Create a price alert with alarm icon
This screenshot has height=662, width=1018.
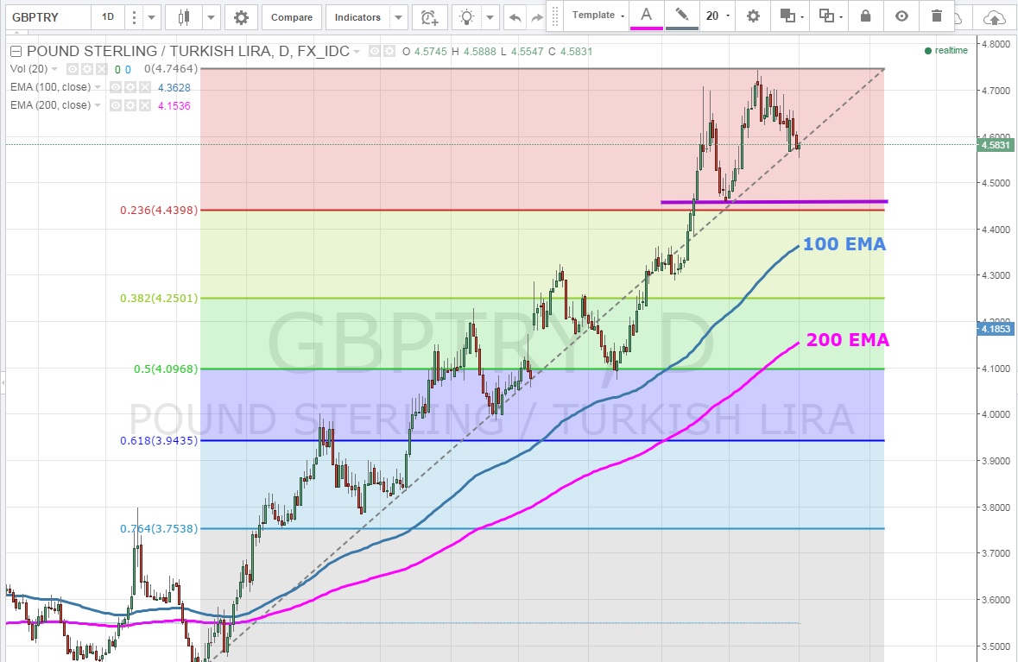coord(429,17)
